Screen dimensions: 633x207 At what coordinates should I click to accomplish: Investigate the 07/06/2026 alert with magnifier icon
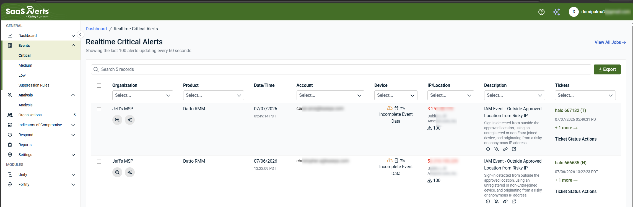(117, 172)
